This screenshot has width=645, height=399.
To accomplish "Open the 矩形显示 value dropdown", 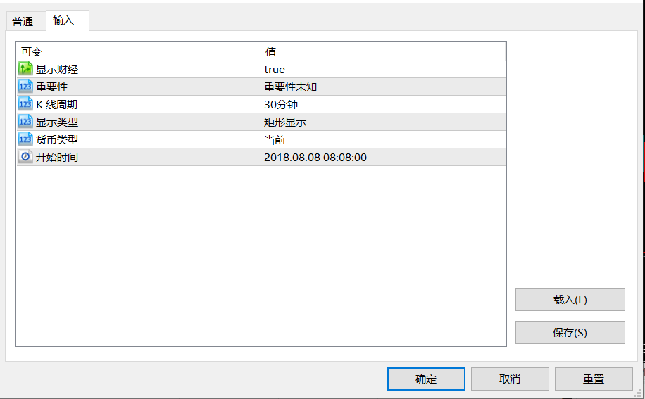I will tap(285, 122).
